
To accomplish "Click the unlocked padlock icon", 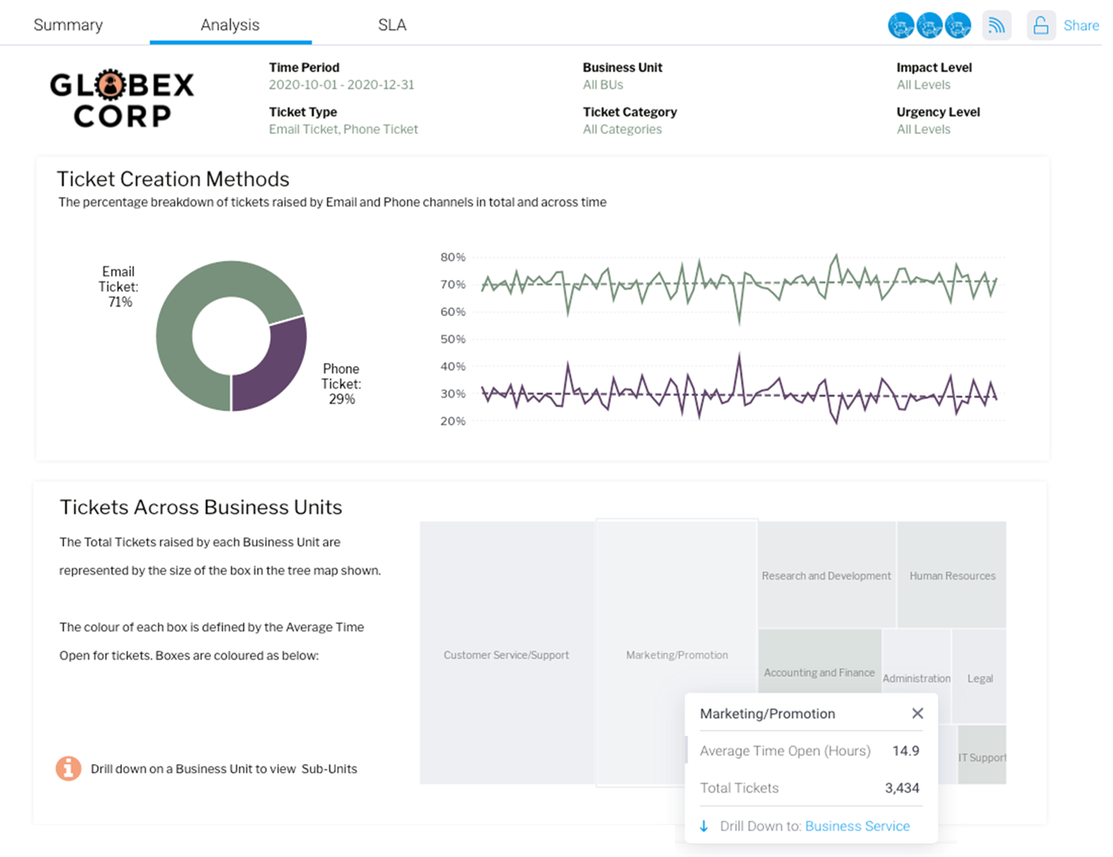I will 1041,25.
